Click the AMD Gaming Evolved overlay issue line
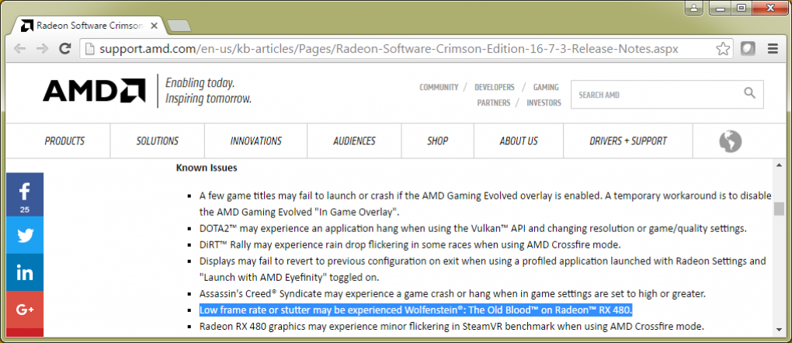Image resolution: width=792 pixels, height=343 pixels. click(485, 203)
